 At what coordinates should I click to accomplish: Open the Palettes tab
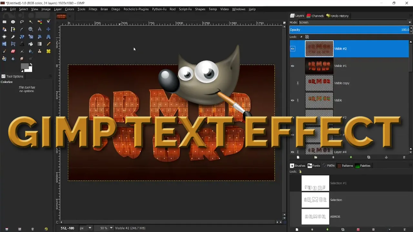pos(363,166)
